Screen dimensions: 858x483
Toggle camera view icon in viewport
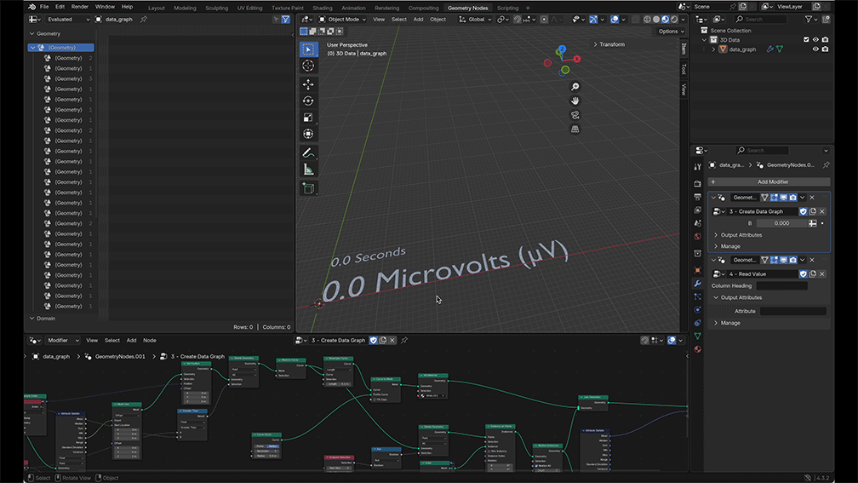(575, 115)
